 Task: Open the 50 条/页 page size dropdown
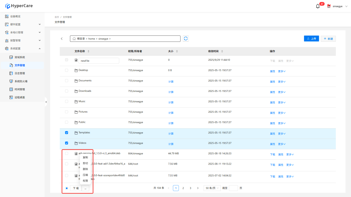(x=212, y=188)
